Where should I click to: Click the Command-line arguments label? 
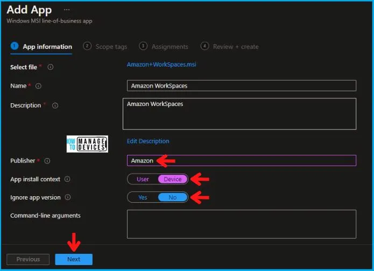pyautogui.click(x=45, y=216)
